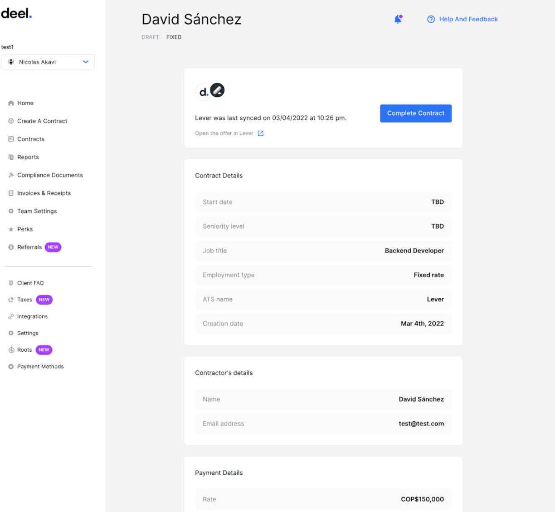The image size is (555, 512).
Task: Open Team Settings
Action: click(x=37, y=211)
